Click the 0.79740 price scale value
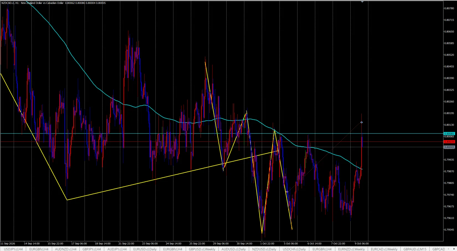Viewport: 457px width, 251px height. [449, 195]
